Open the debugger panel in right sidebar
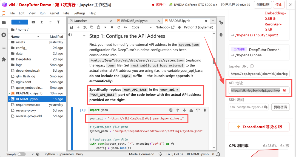 221,35
